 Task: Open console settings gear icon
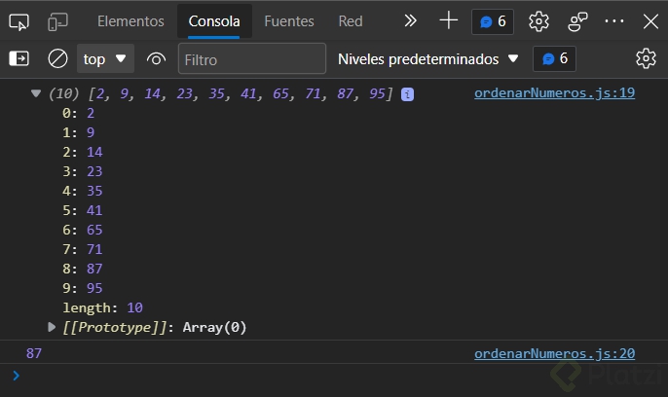(646, 58)
